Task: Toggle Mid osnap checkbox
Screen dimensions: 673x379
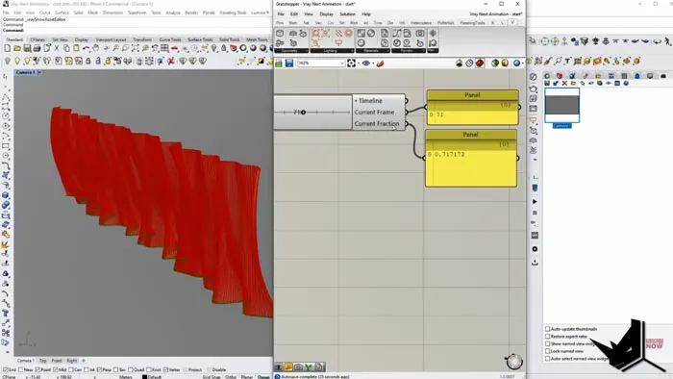Action: (56, 369)
